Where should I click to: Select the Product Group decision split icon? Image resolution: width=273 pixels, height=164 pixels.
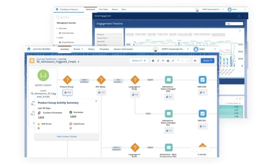pyautogui.click(x=67, y=80)
